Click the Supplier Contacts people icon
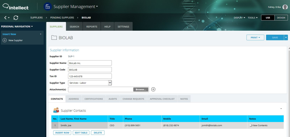 pos(56,110)
